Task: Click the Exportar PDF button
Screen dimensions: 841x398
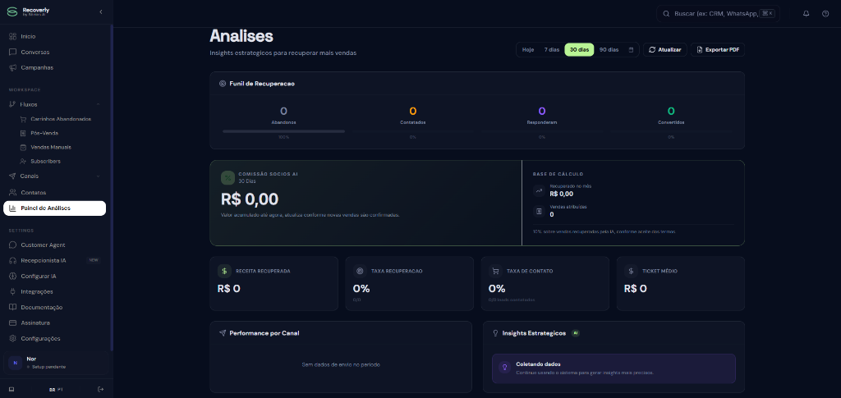Action: coord(718,50)
